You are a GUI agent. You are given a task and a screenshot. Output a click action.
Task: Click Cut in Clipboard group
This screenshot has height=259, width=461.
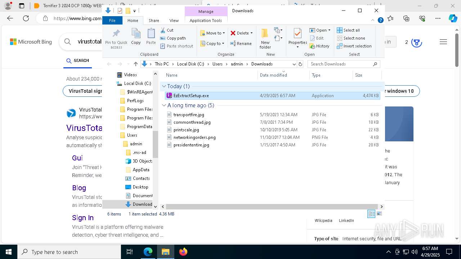coord(167,30)
